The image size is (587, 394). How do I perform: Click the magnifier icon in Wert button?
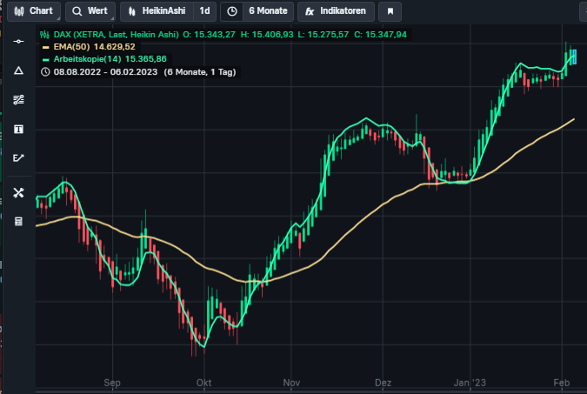click(x=77, y=11)
